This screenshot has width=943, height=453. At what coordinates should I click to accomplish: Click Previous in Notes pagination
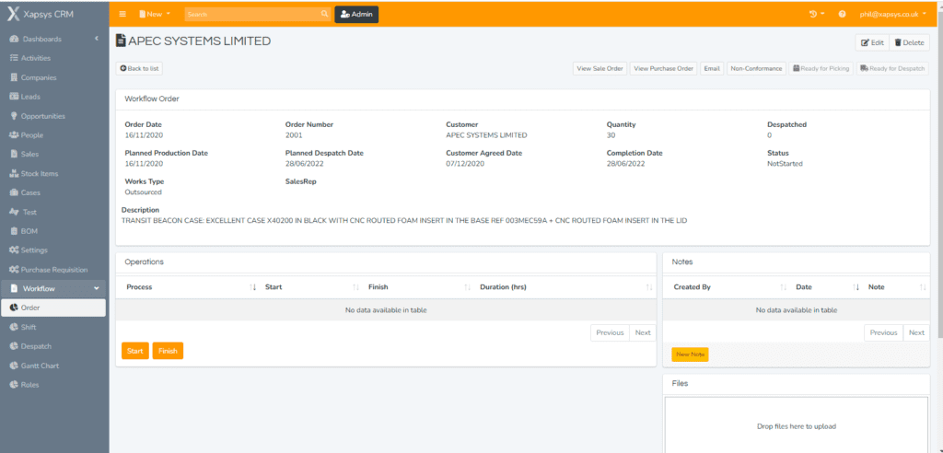(883, 332)
